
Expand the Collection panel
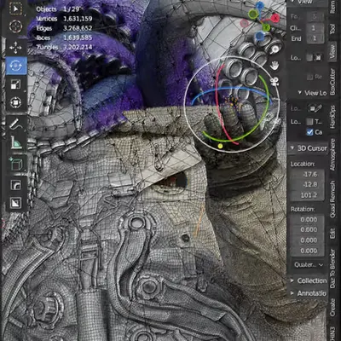coord(292,280)
